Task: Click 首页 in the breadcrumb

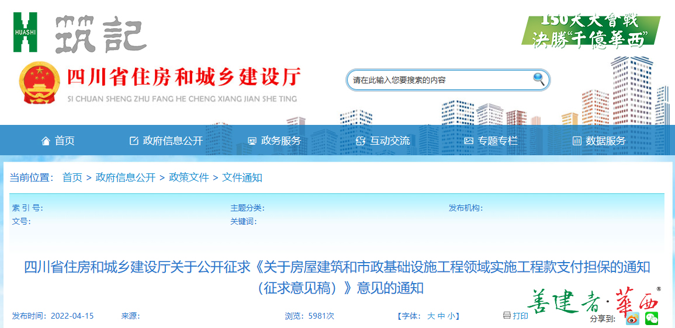Action: pos(72,177)
